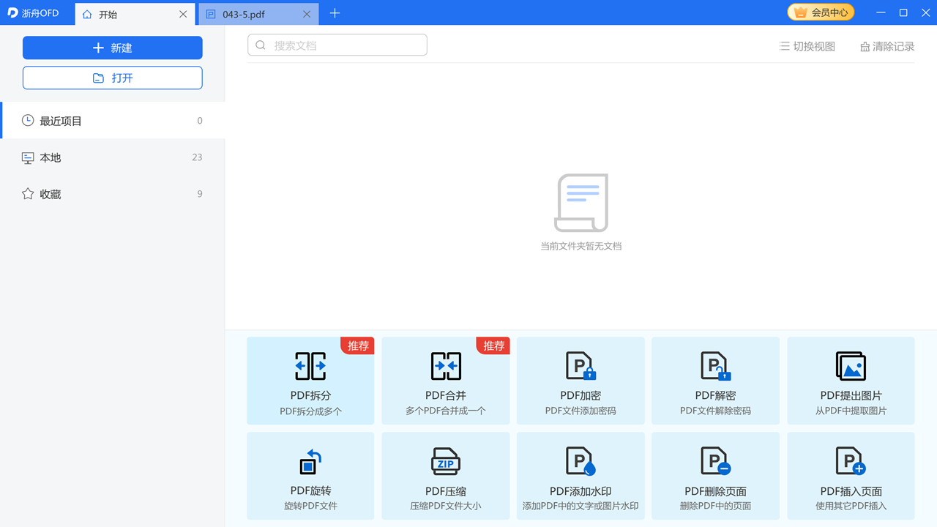Click the 打开 open file button

point(113,78)
